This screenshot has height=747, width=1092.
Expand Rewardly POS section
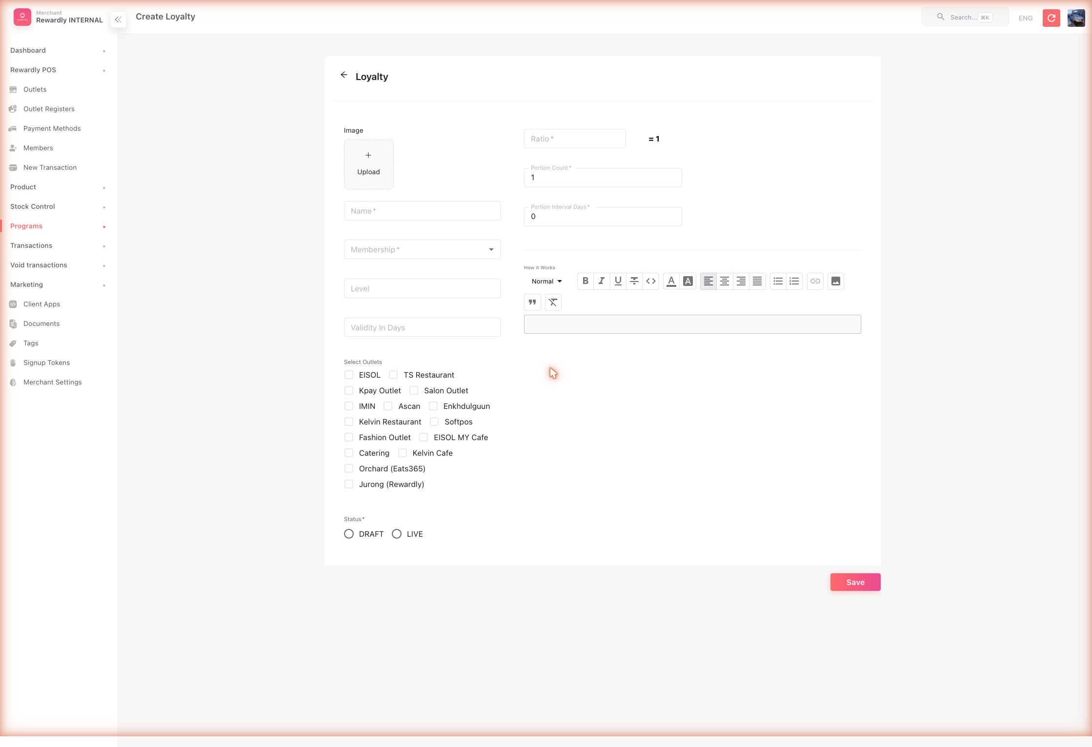pyautogui.click(x=58, y=70)
